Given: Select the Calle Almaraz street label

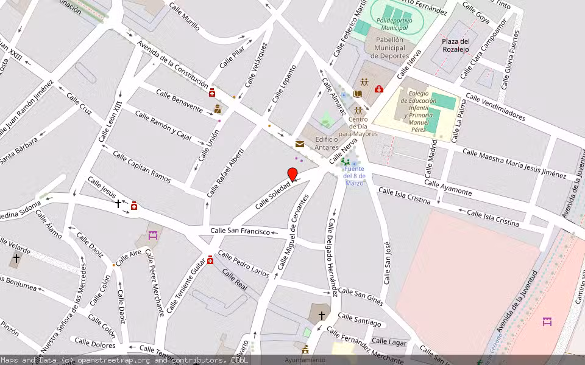Looking at the screenshot, I should [x=334, y=97].
